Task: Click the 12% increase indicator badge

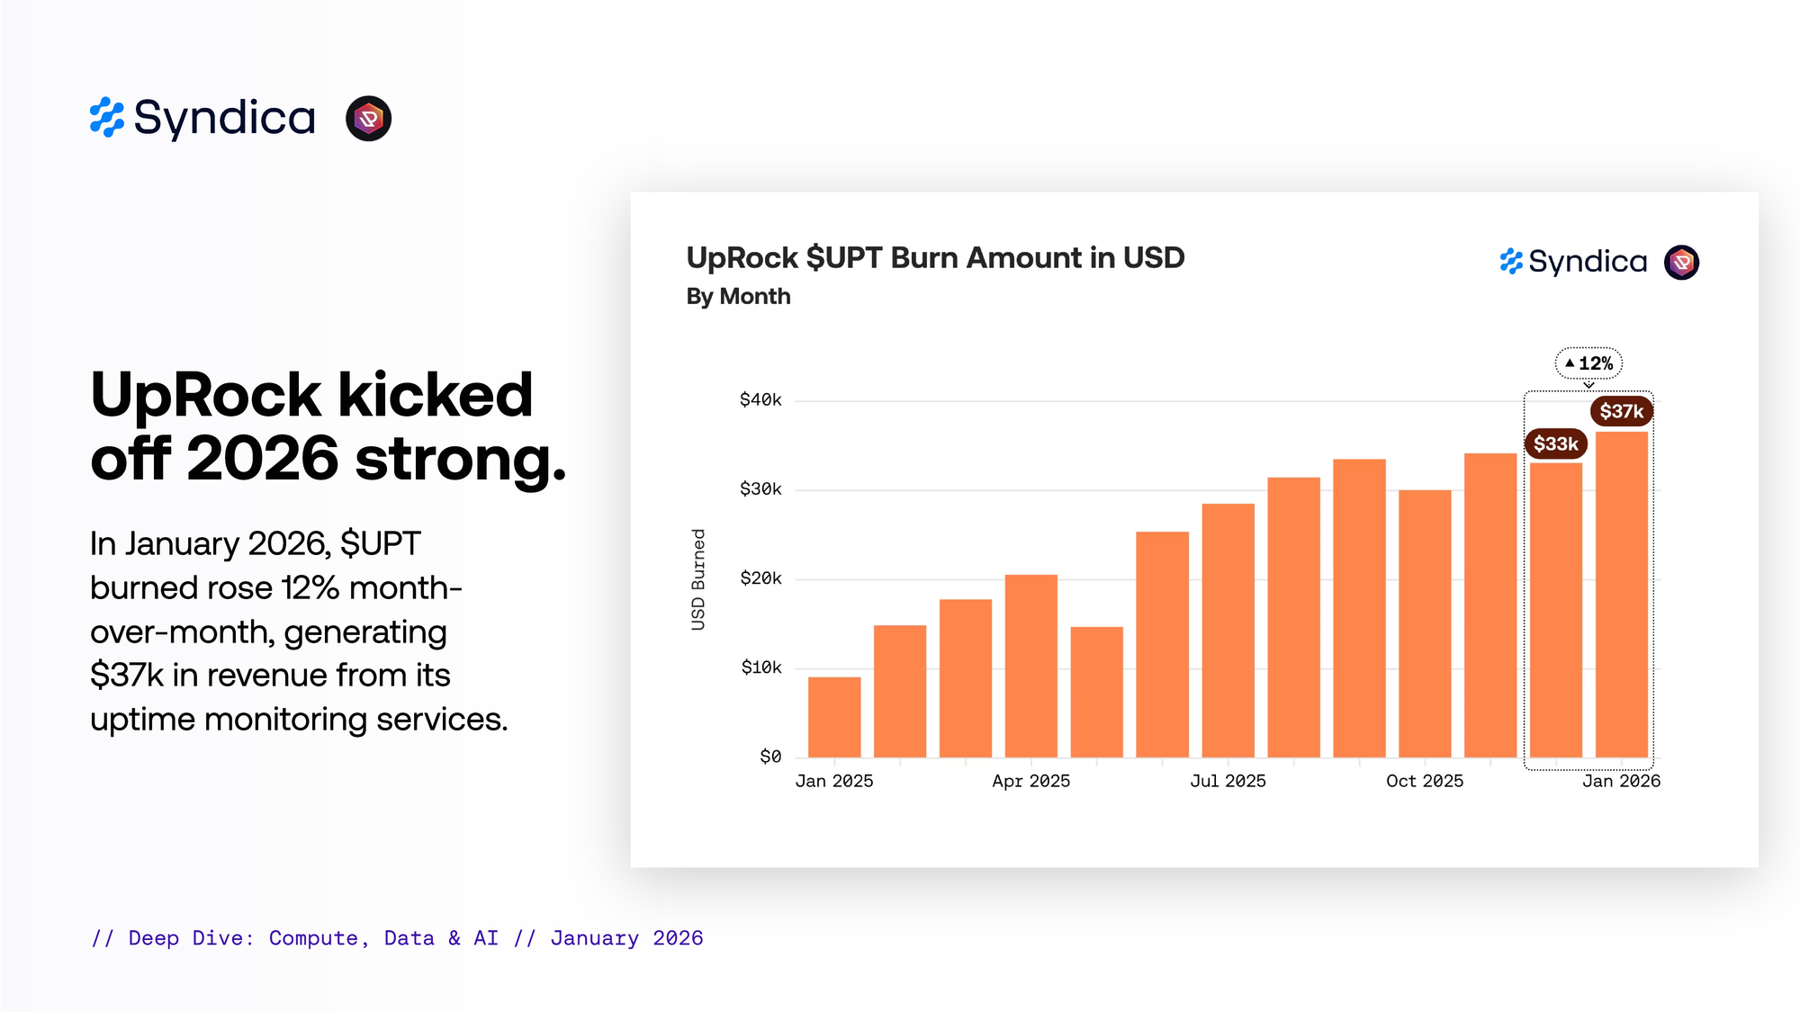Action: point(1588,363)
